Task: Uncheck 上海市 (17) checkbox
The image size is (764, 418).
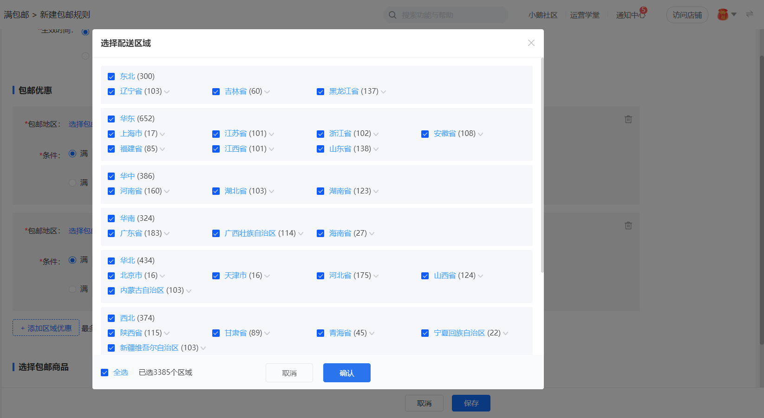Action: 111,134
